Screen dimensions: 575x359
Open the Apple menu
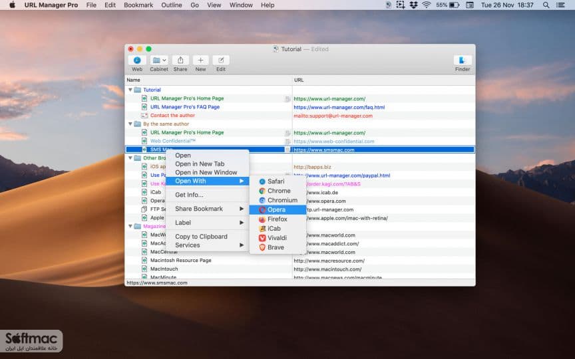pos(12,5)
